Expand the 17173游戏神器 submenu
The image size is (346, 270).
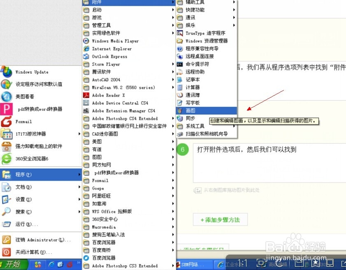click(41, 134)
